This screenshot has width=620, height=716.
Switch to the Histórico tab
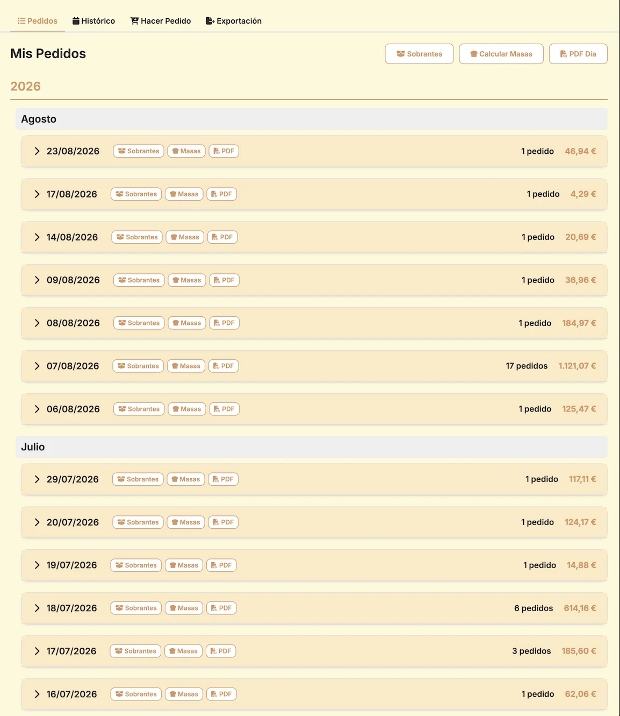tap(93, 21)
